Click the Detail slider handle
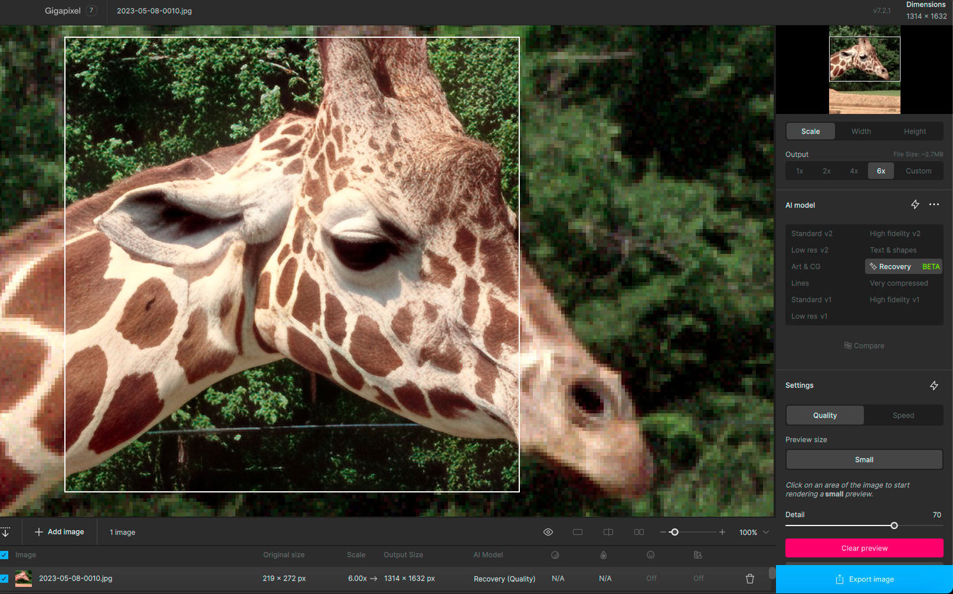Screen dimensions: 953x594 click(894, 526)
